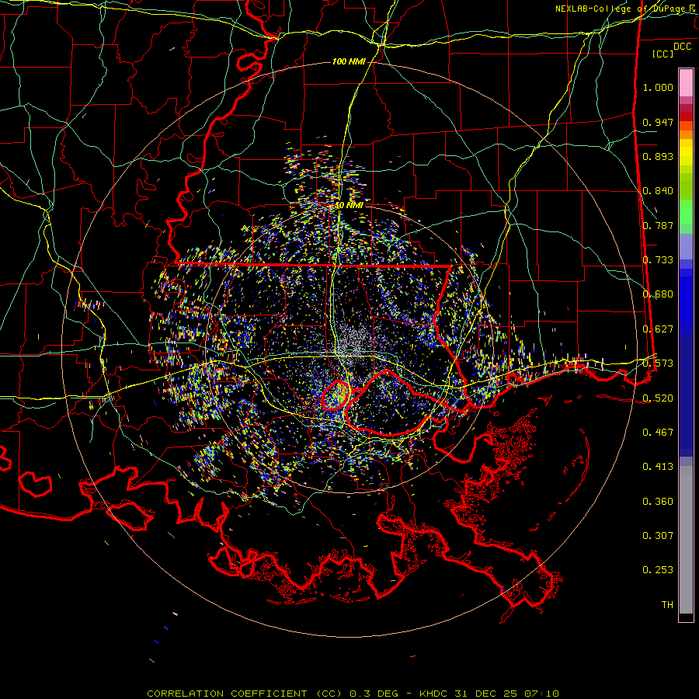699x699 pixels.
Task: Select the 0.840 scale value
Action: (658, 191)
